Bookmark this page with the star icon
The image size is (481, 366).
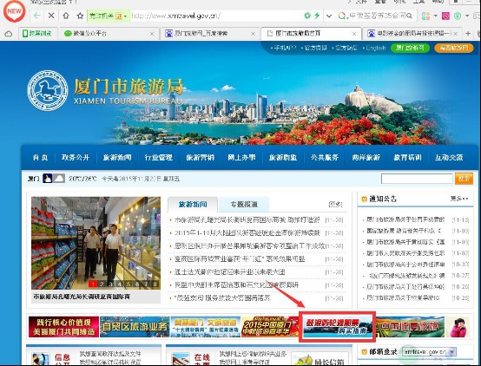coord(80,16)
